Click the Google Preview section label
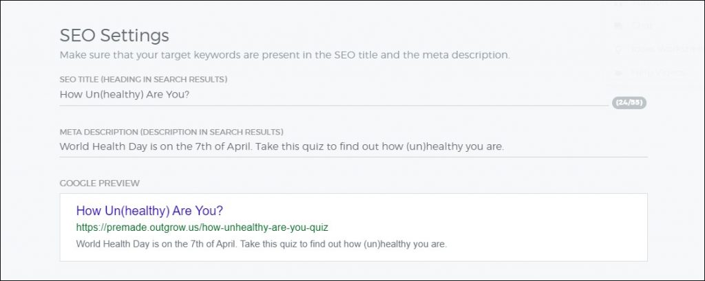The width and height of the screenshot is (705, 281). pos(99,183)
